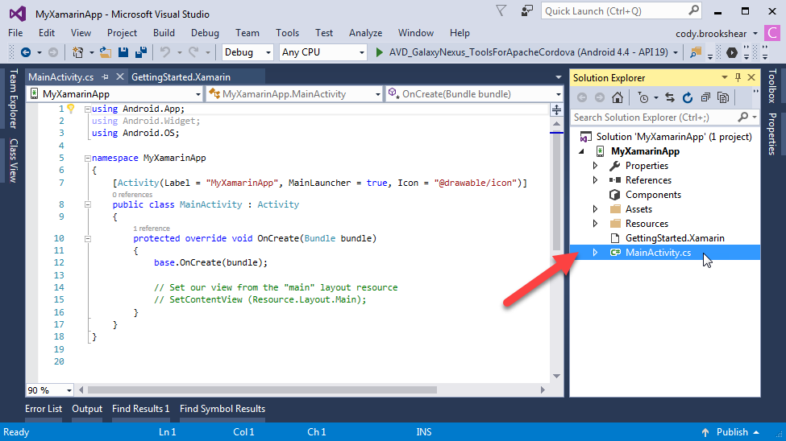Switch to the GettingStarted.Xamarin tab
This screenshot has height=441, width=786.
coord(181,77)
